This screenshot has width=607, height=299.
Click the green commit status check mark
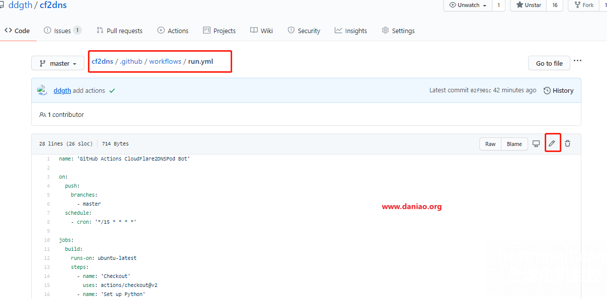[x=112, y=91]
